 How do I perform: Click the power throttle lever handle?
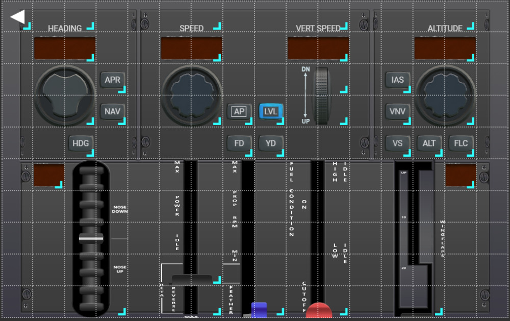coord(192,279)
